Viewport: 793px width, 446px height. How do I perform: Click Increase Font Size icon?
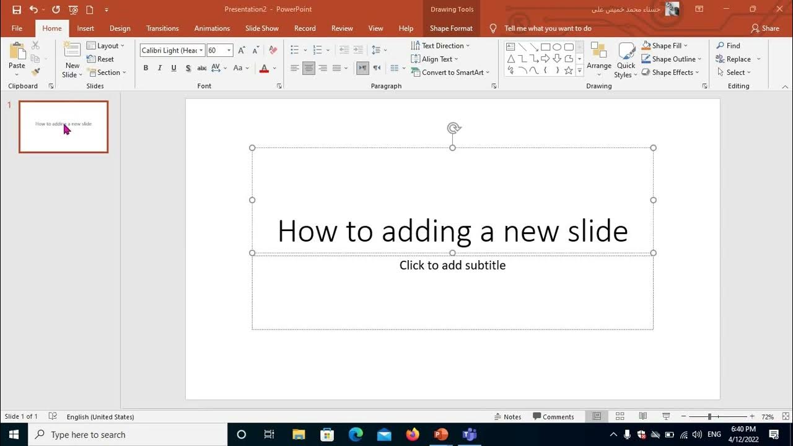pos(242,50)
